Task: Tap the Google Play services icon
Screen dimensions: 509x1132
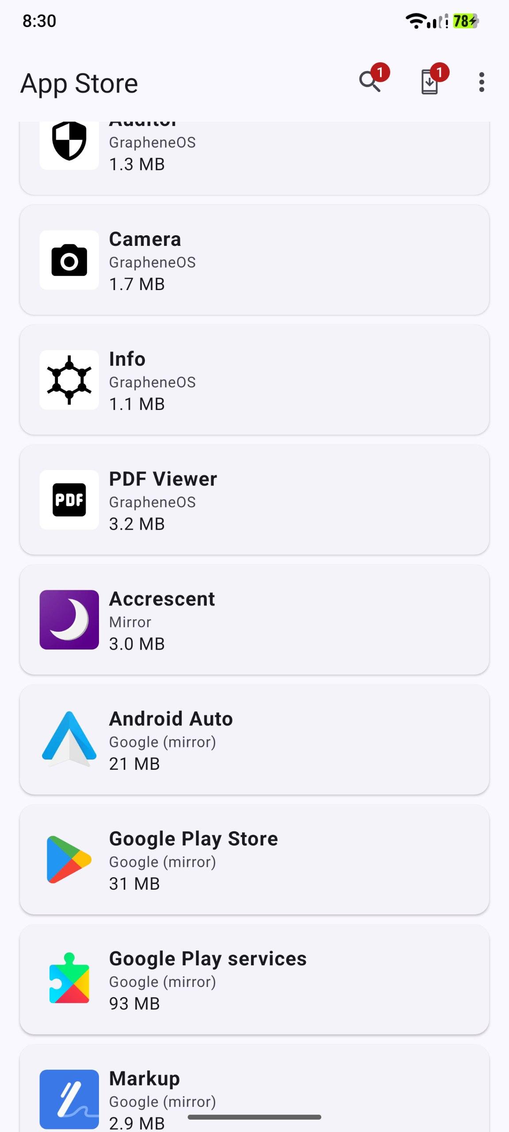Action: click(69, 979)
